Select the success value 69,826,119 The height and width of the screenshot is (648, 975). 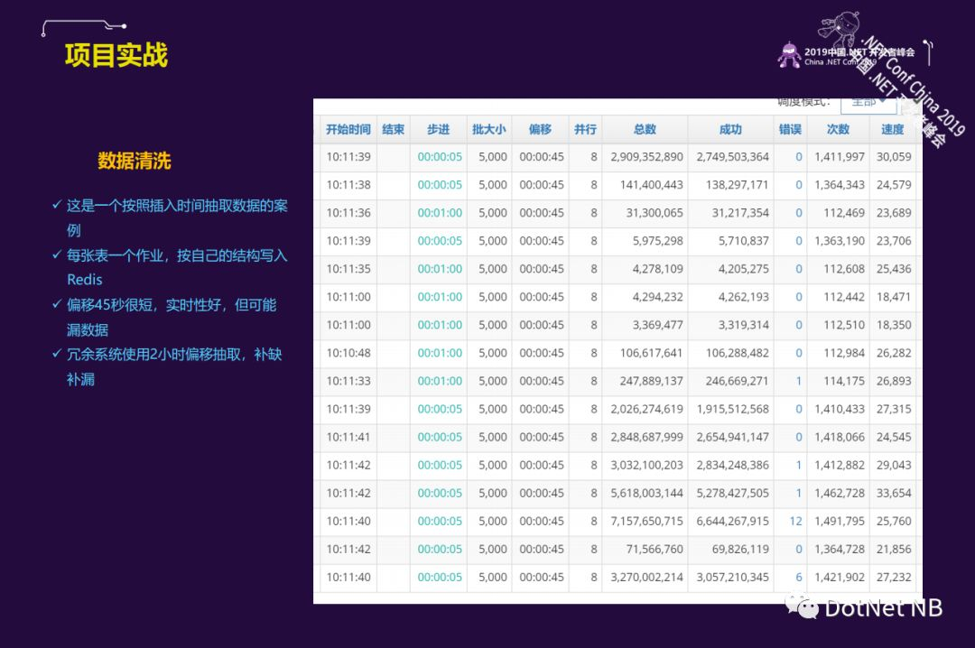[x=740, y=549]
